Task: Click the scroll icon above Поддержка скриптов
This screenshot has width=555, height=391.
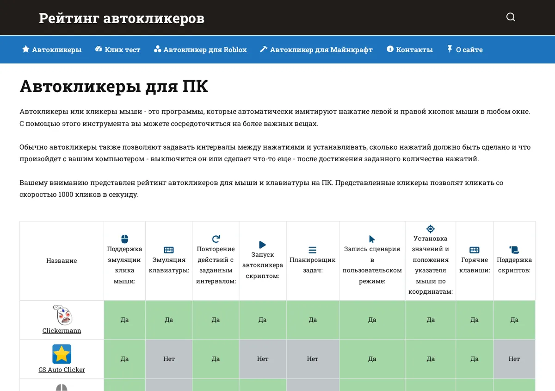Action: pos(514,250)
